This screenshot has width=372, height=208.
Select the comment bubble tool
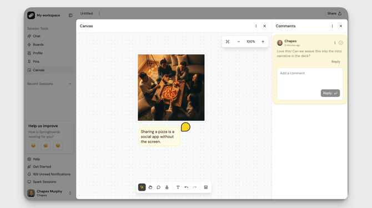[x=158, y=187]
